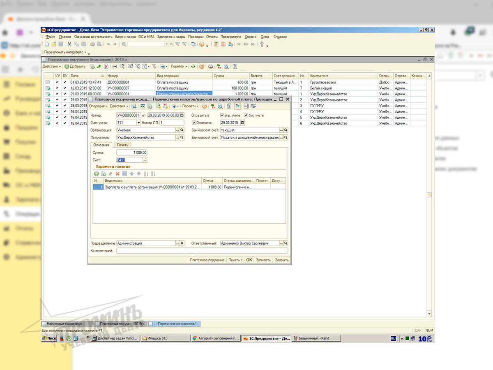The image size is (493, 370).
Task: Open the Переключить интерфейс dropdown
Action: [66, 52]
